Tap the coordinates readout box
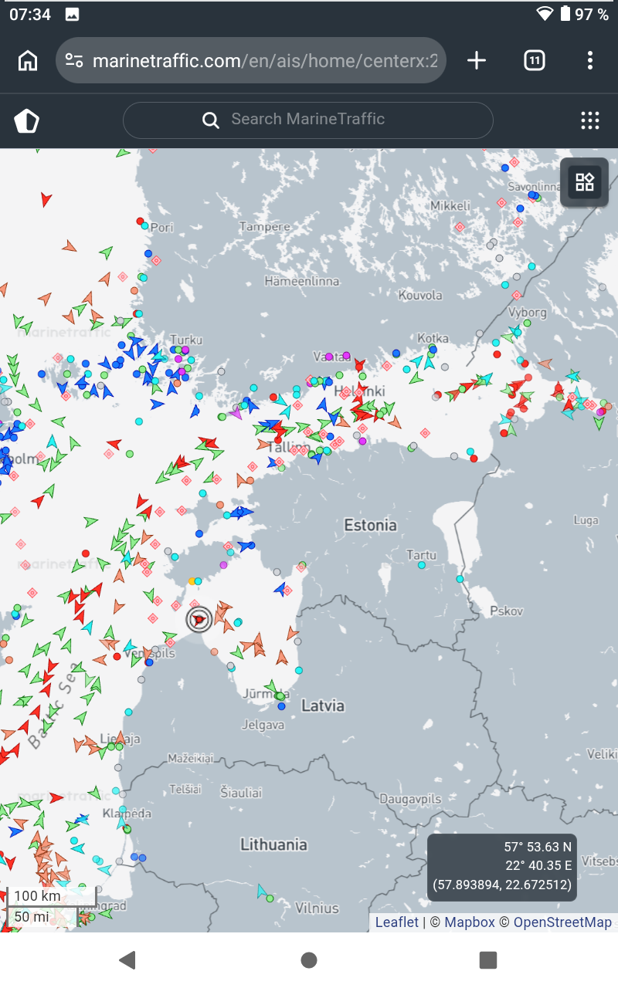 pos(502,867)
